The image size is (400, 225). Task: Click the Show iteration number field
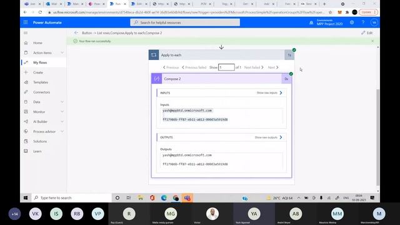coord(226,67)
